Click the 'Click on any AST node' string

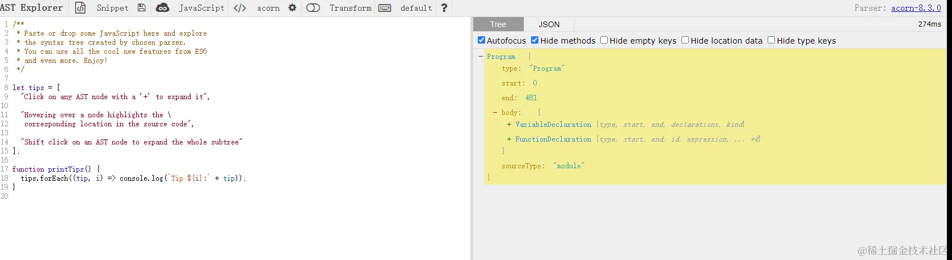pyautogui.click(x=115, y=97)
